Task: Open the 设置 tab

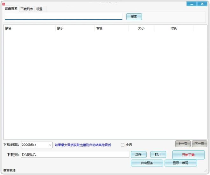Action: tap(39, 9)
